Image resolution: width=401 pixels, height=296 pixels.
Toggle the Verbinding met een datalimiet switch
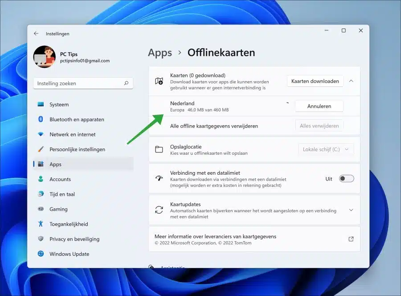(x=346, y=179)
